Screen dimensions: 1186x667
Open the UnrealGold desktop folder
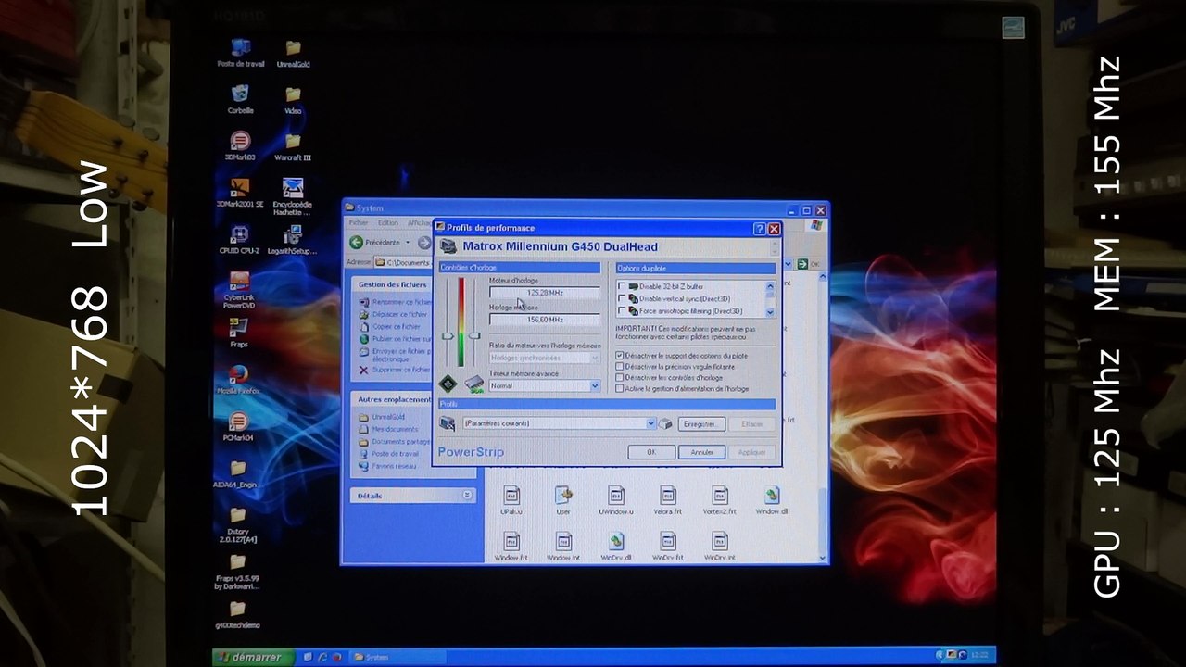coord(293,53)
